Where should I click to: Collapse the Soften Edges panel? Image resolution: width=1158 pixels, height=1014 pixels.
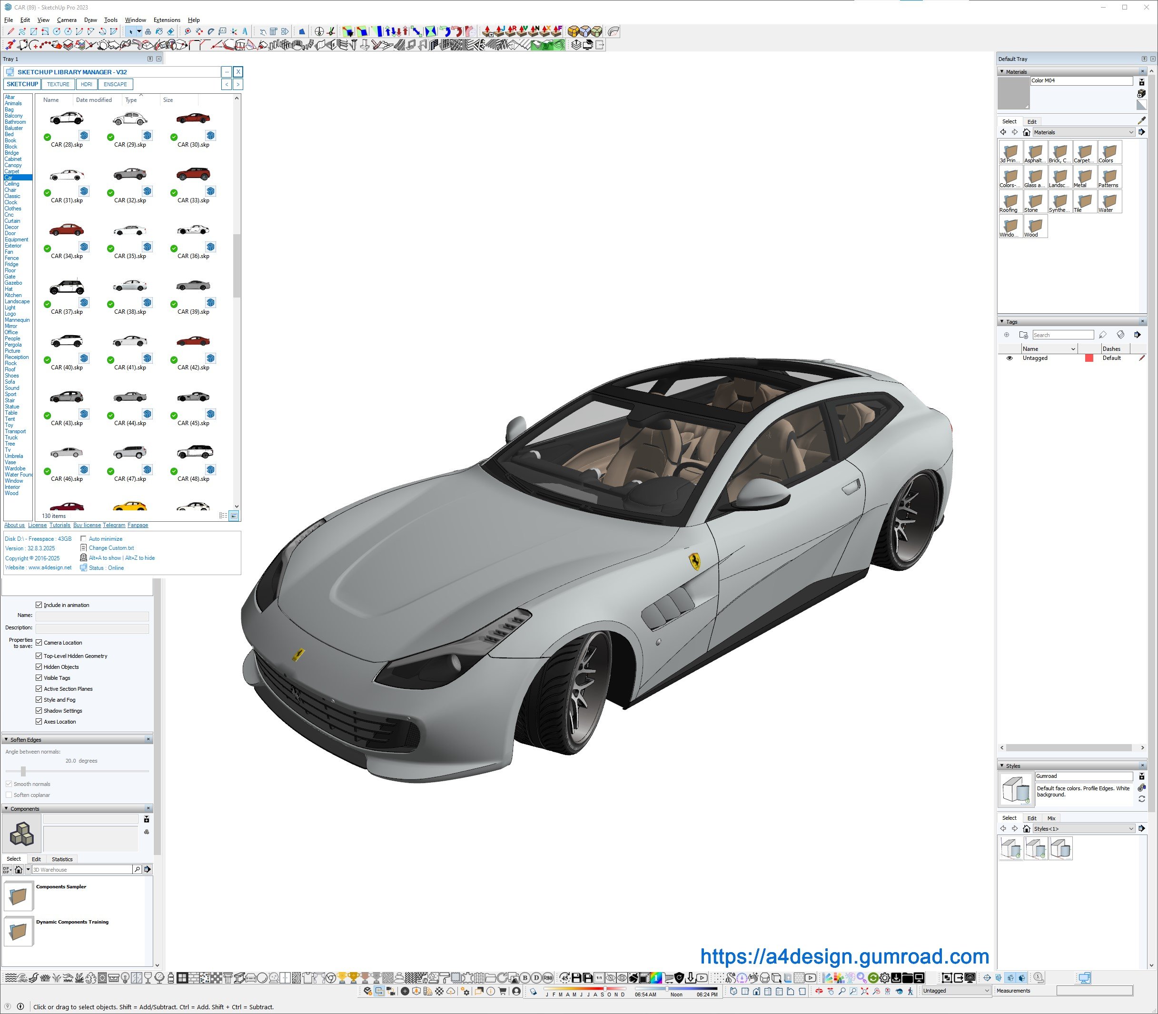[6, 740]
